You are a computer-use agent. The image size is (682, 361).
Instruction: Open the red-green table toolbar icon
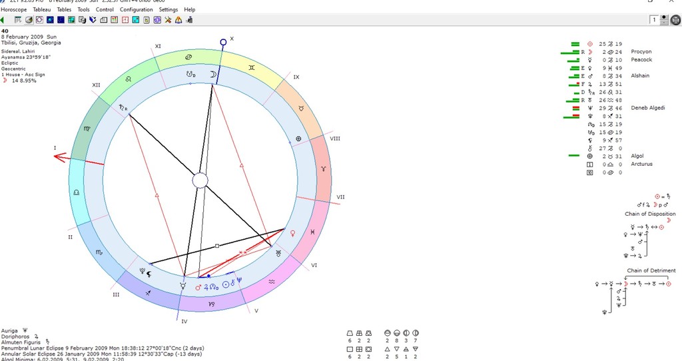tap(114, 19)
